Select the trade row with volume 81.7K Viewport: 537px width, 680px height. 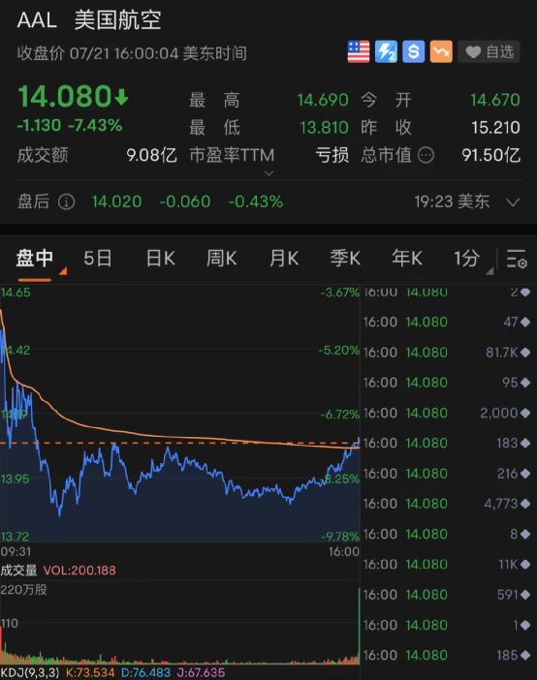pos(447,353)
